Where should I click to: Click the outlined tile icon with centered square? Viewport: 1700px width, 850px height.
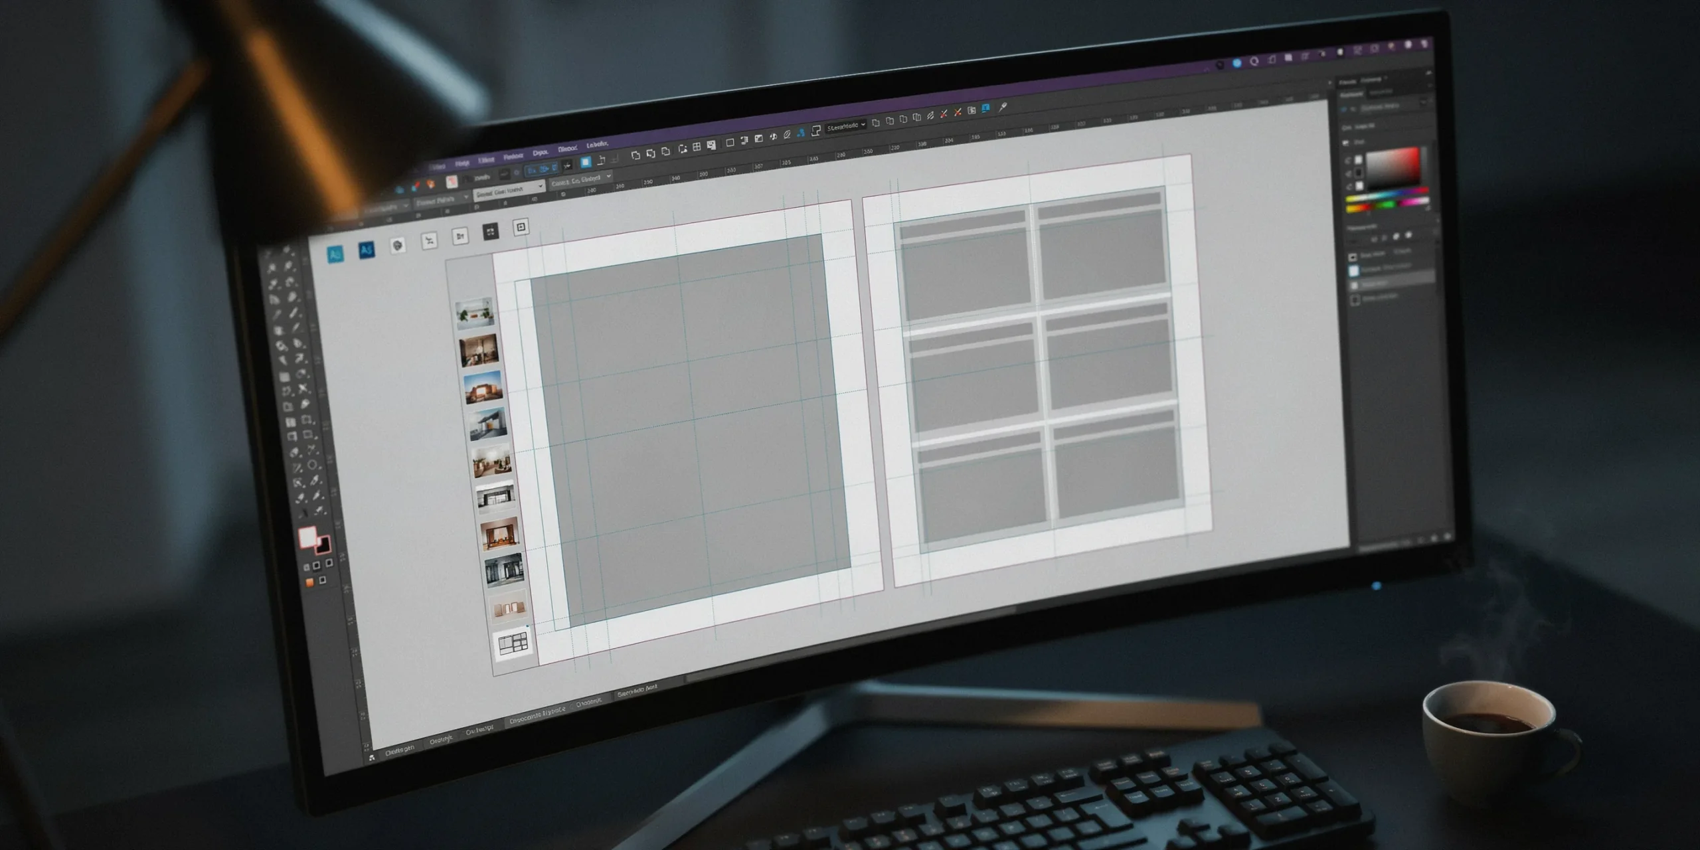[x=521, y=227]
